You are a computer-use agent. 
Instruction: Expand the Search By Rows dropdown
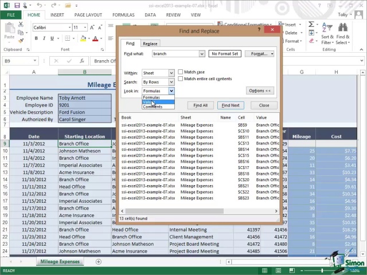(171, 82)
